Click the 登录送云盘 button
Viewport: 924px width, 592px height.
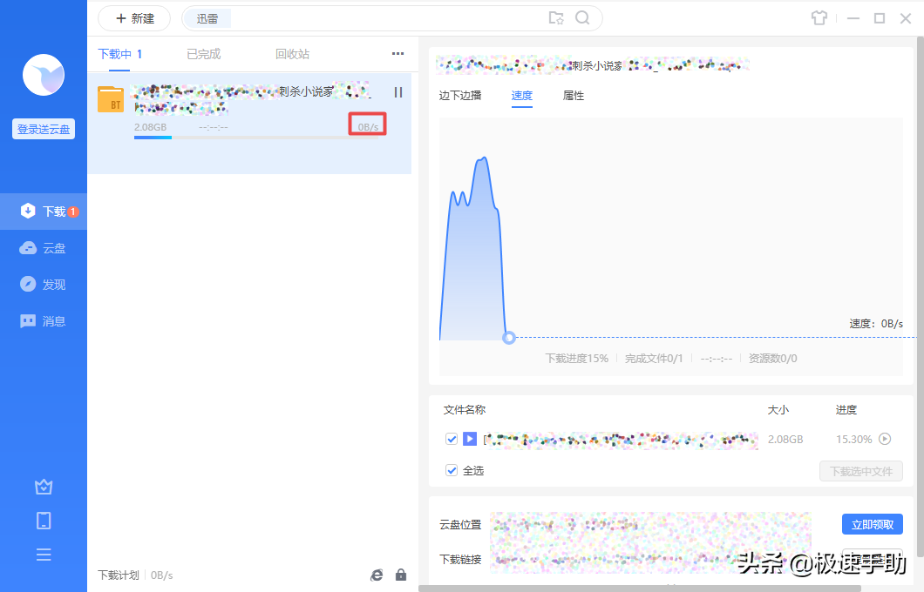point(43,128)
